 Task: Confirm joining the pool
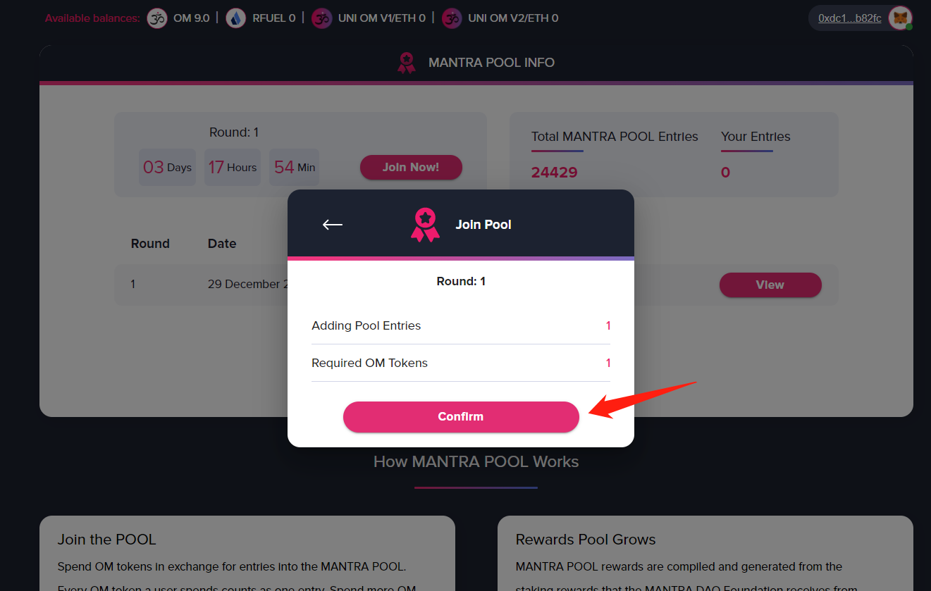pyautogui.click(x=461, y=417)
